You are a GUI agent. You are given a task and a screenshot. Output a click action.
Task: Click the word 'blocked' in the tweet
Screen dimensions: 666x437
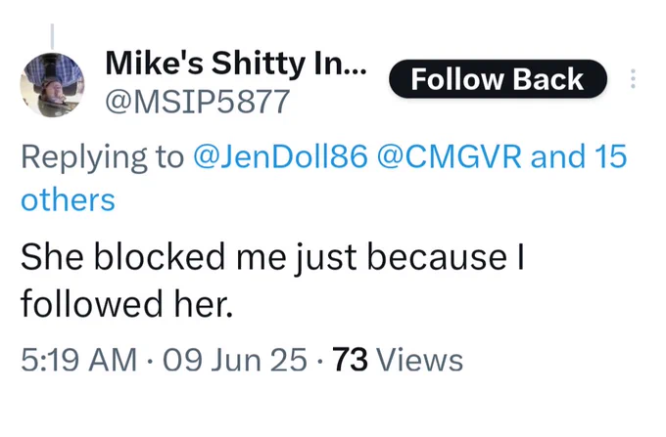click(160, 256)
